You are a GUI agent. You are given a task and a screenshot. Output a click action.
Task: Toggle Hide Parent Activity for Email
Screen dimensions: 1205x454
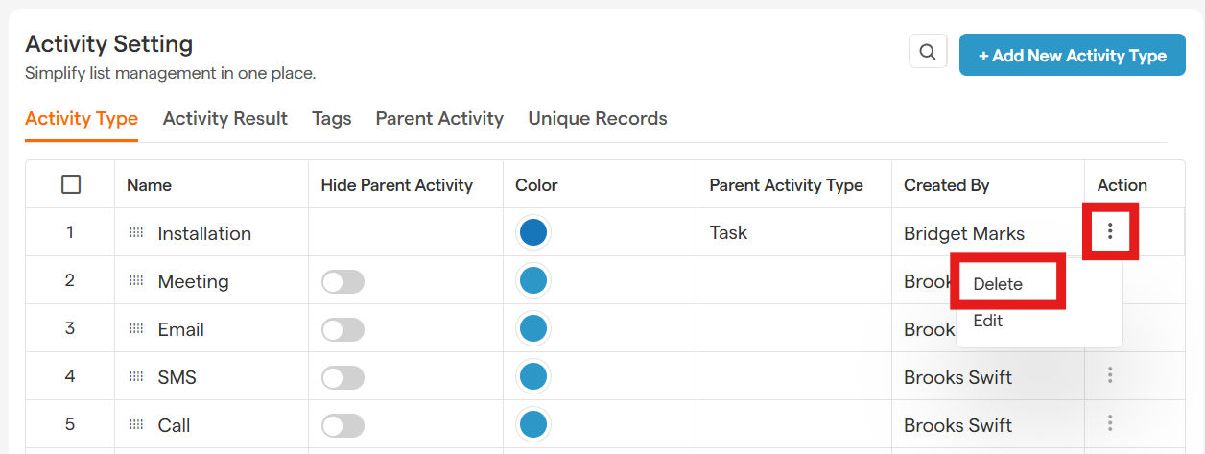pos(343,329)
